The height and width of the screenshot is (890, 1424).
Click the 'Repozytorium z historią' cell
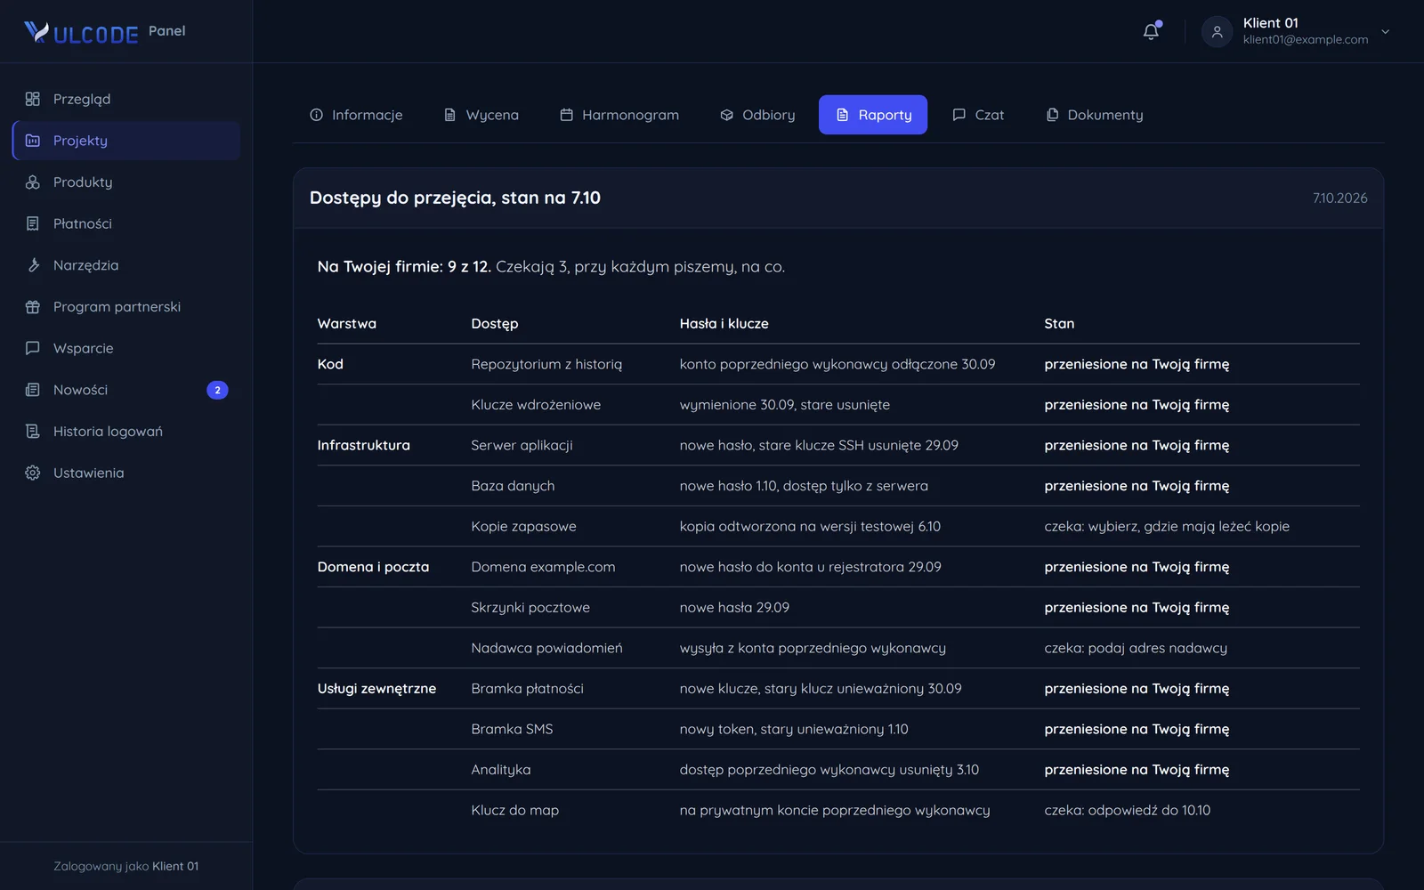pyautogui.click(x=546, y=364)
